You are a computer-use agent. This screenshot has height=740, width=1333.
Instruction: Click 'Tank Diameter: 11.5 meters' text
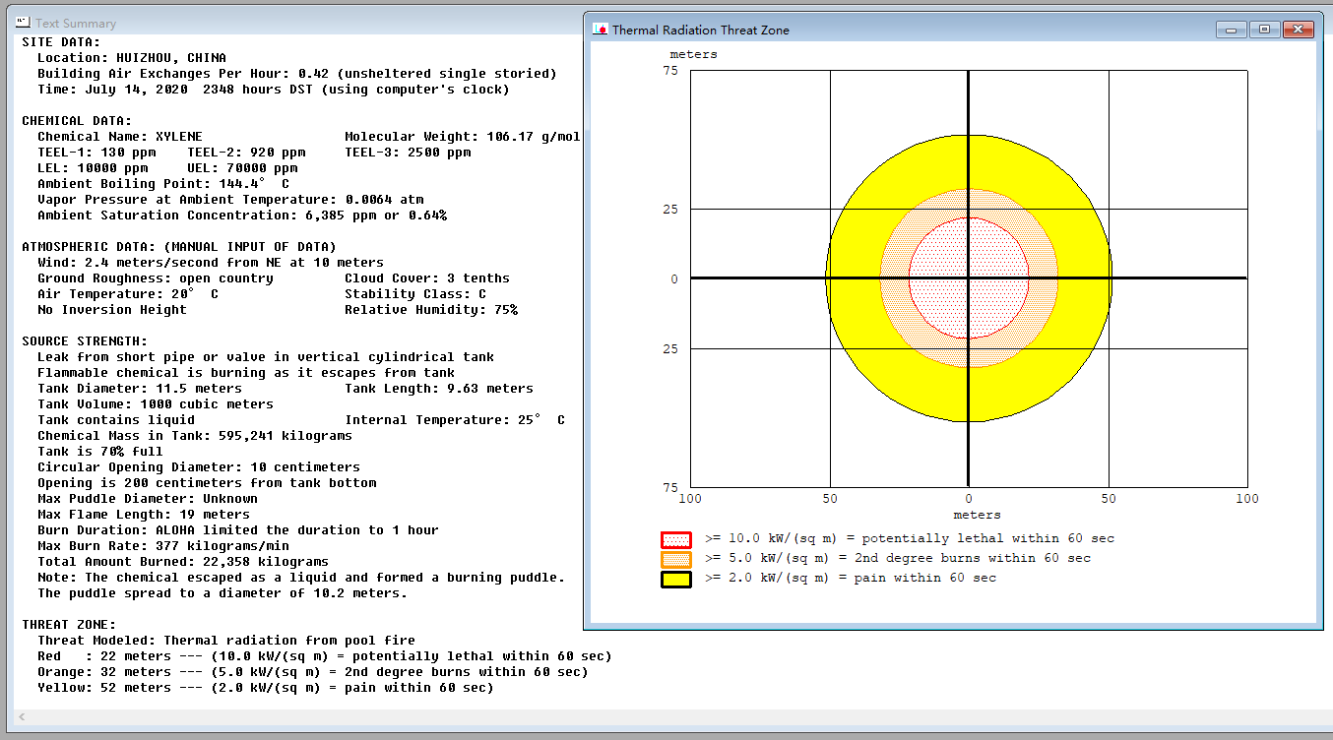140,389
